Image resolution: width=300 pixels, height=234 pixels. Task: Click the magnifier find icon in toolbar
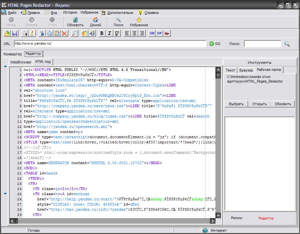coord(74,33)
